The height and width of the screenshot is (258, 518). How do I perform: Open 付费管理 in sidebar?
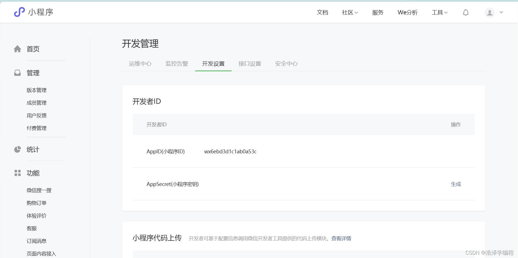pos(37,128)
